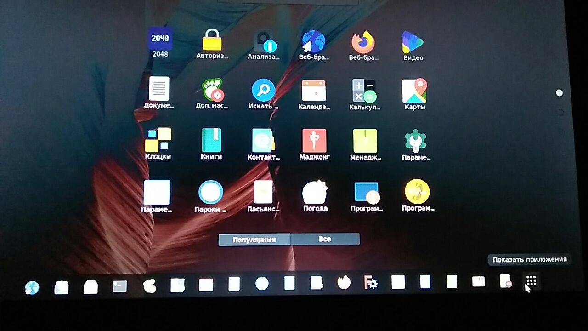Open Програм… app with blue screen icon
The width and height of the screenshot is (588, 331).
(366, 196)
